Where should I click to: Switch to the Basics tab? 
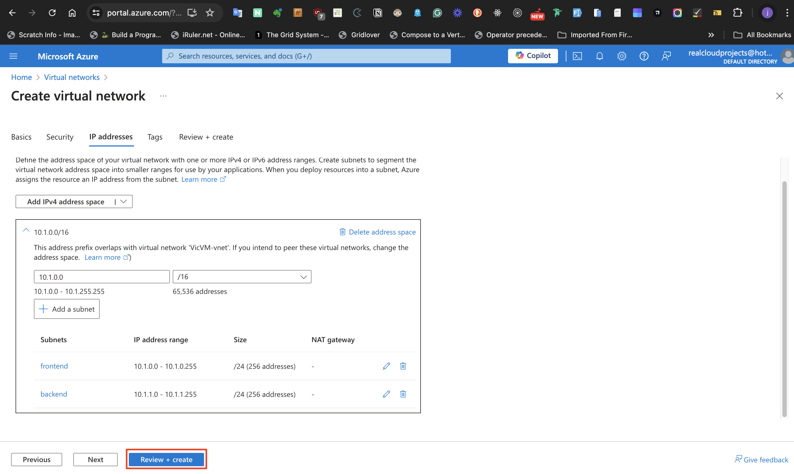pos(21,137)
